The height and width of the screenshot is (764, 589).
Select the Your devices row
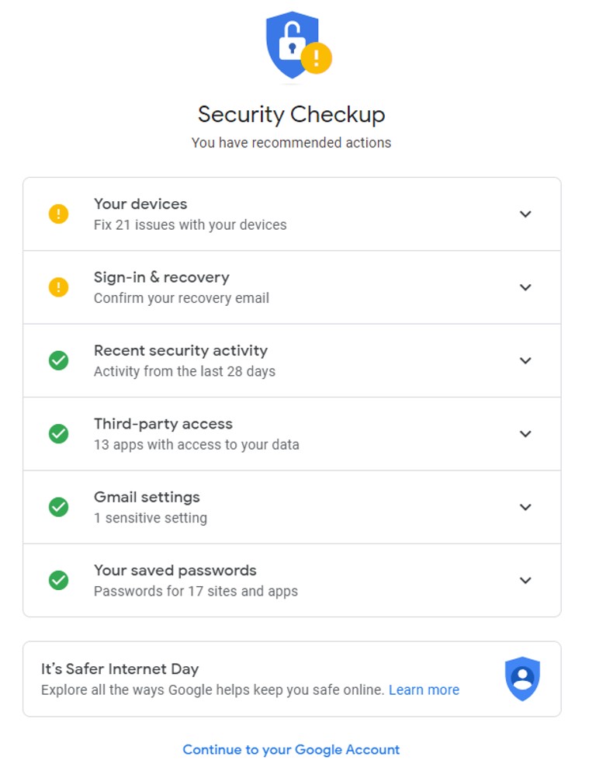(292, 214)
